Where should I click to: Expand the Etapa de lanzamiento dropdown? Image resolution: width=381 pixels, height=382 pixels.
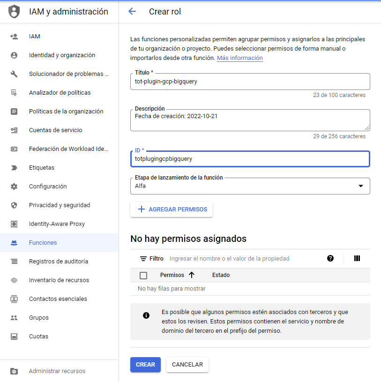click(x=360, y=186)
